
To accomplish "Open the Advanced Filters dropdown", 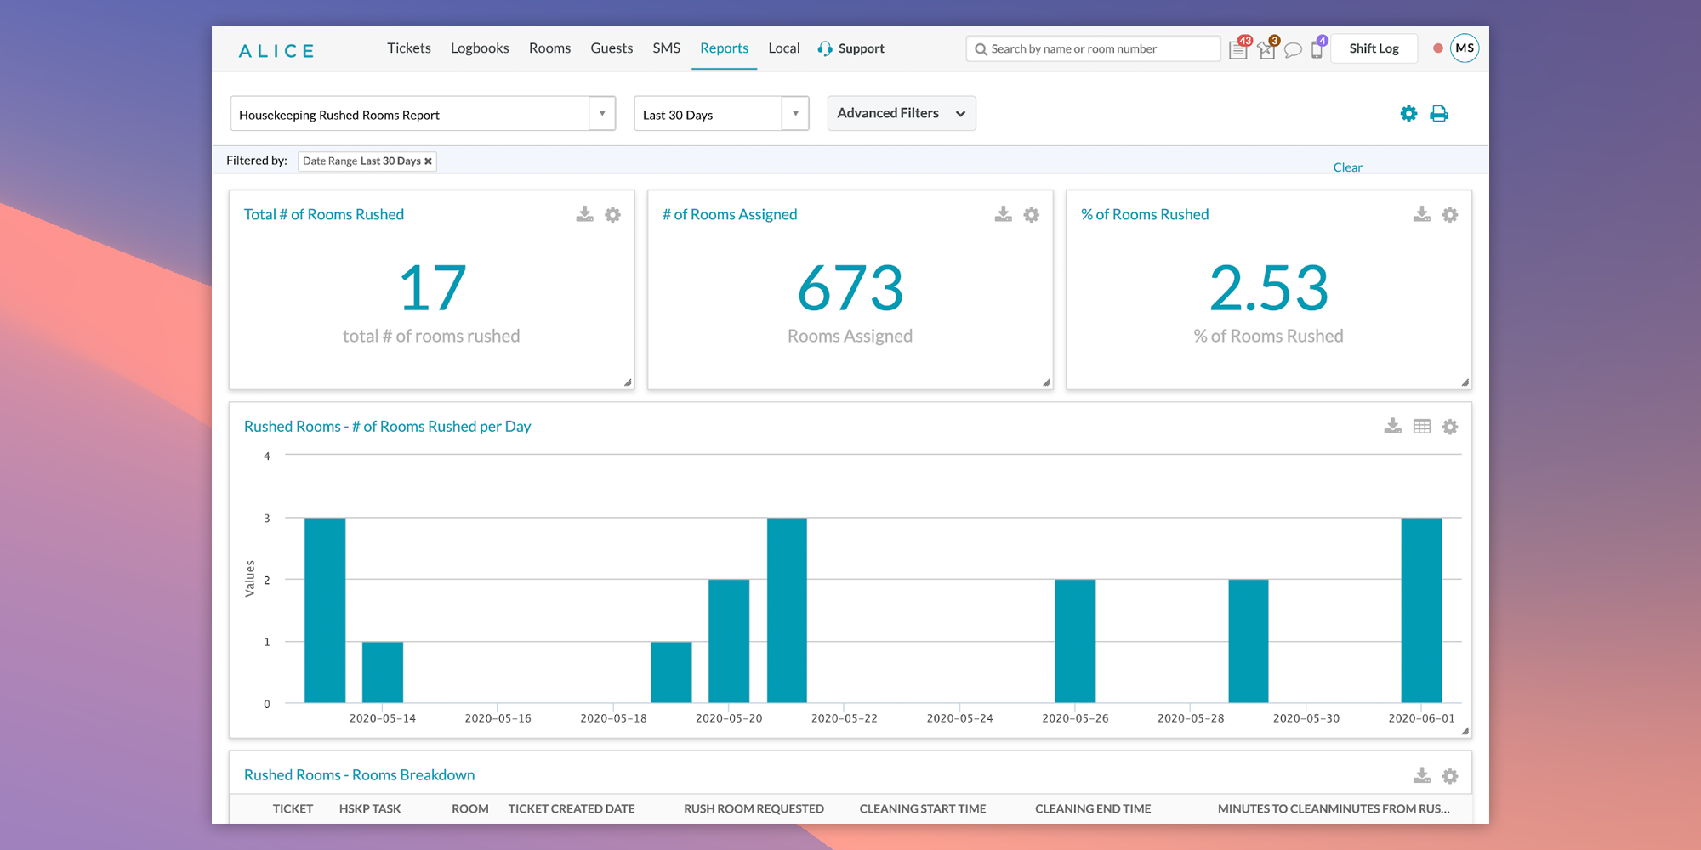I will click(902, 112).
